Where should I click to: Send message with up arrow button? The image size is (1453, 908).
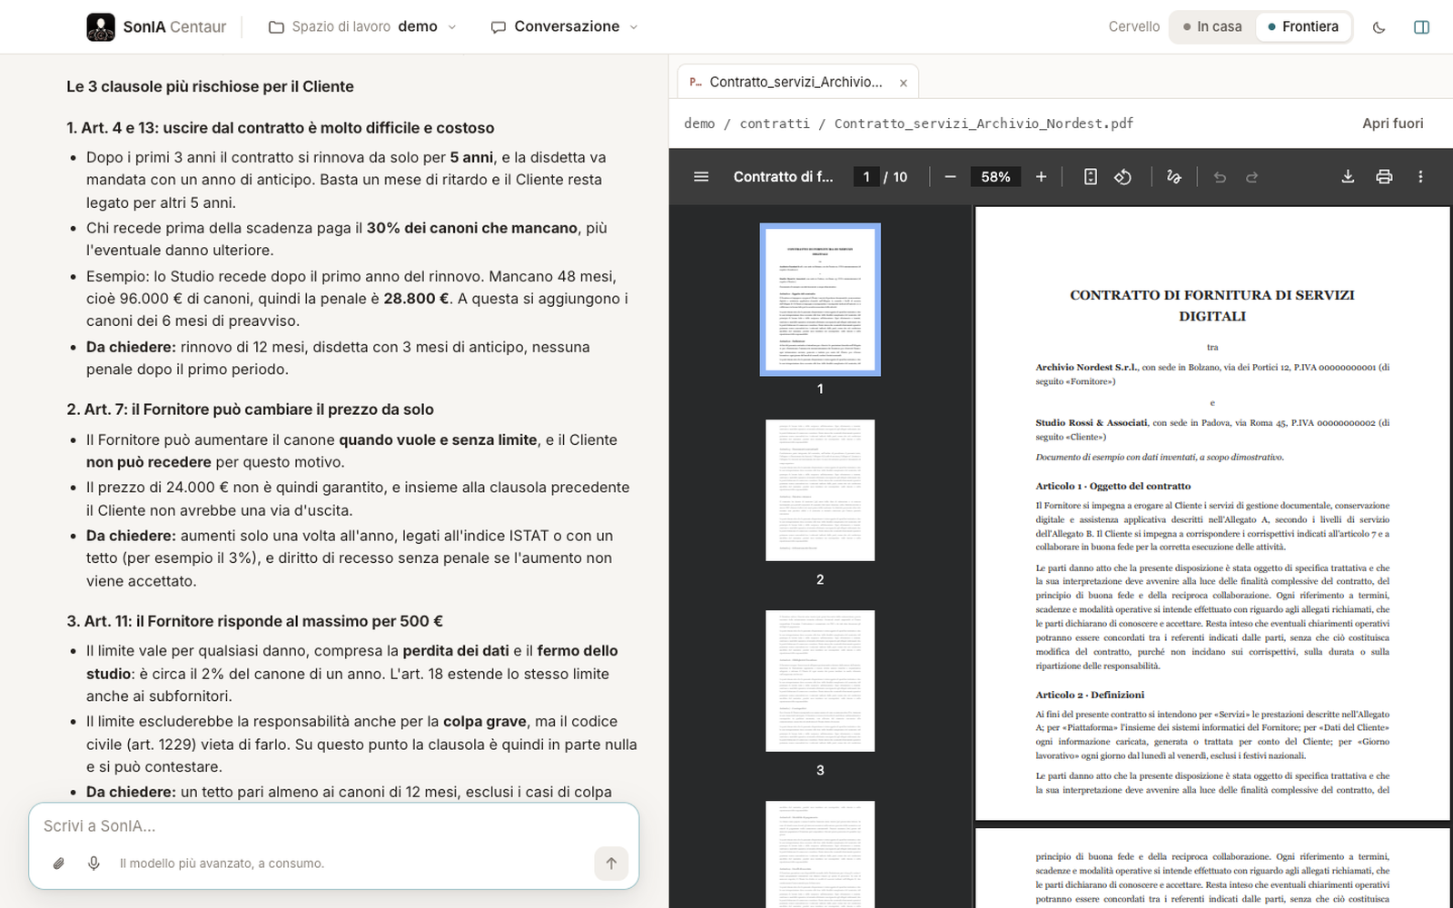click(x=611, y=864)
